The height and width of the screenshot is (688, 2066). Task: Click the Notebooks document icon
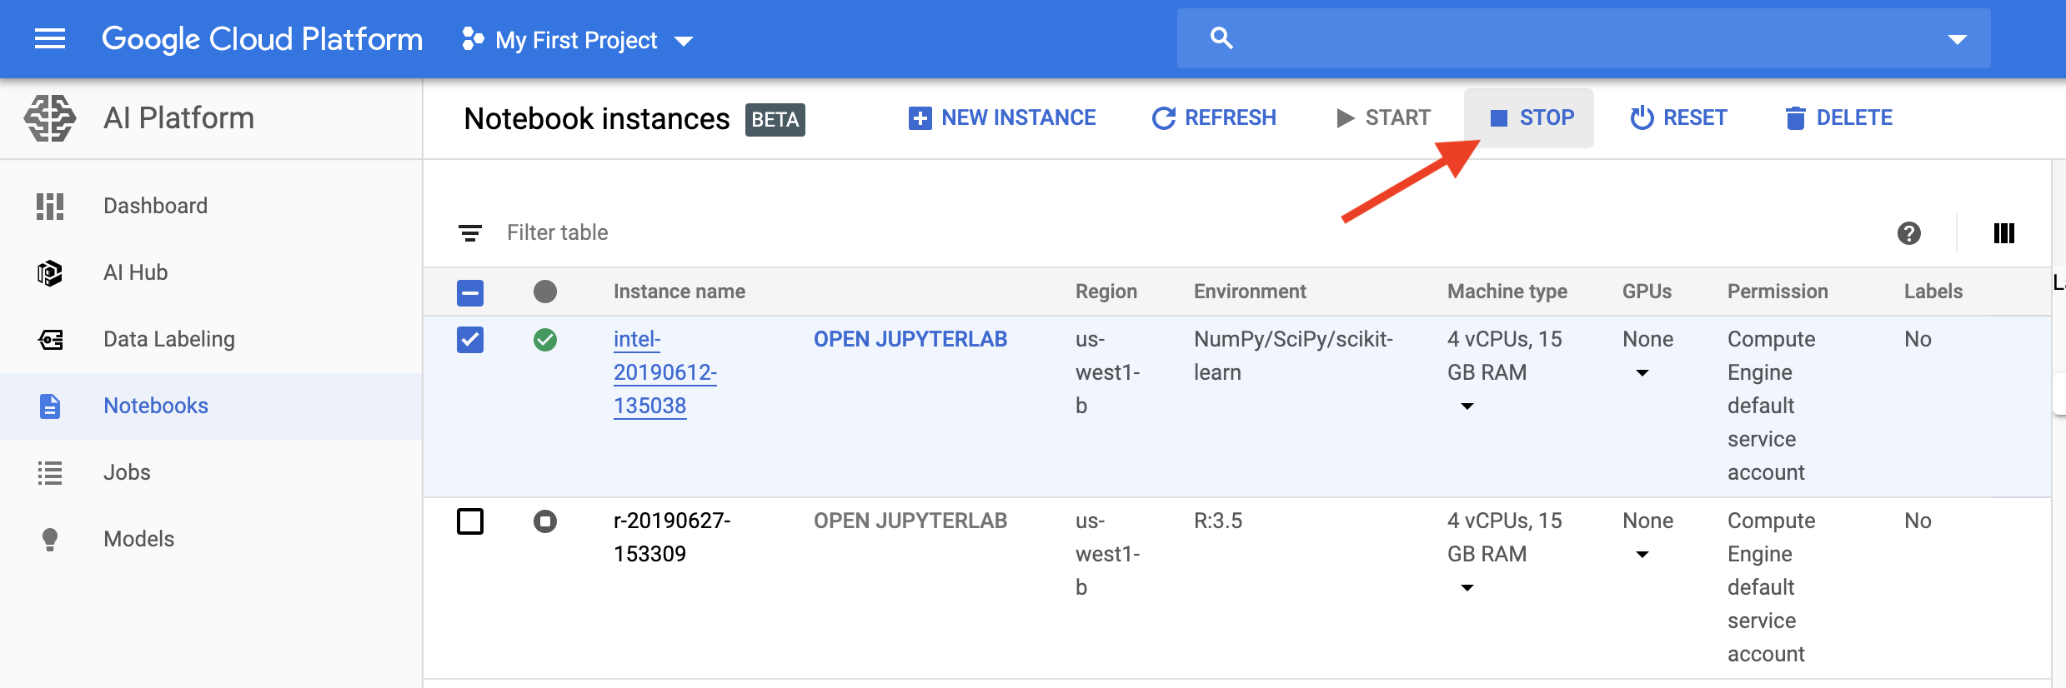[50, 406]
